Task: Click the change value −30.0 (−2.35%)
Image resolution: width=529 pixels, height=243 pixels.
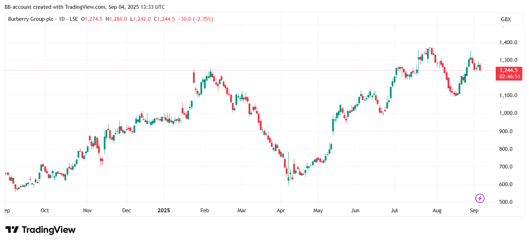Action: pyautogui.click(x=195, y=19)
